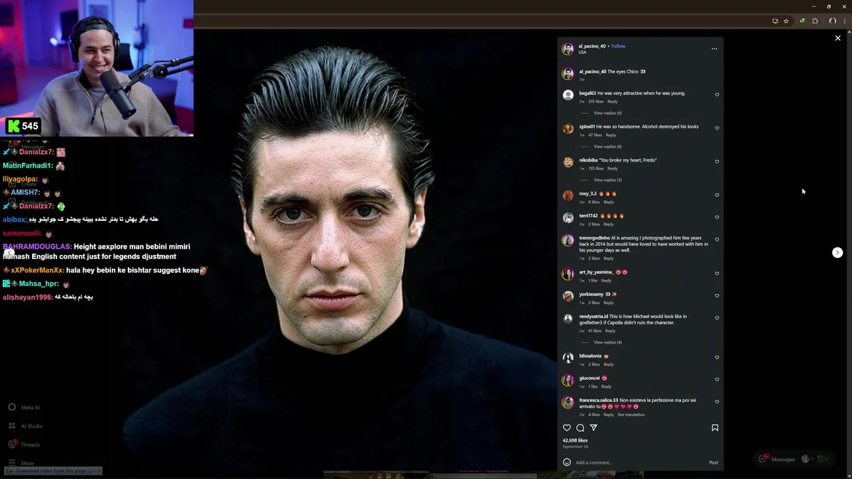The image size is (852, 479).
Task: Open the Meta AI sidebar item
Action: click(x=24, y=407)
